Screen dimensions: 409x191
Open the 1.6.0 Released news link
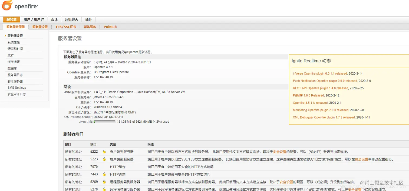(x=308, y=95)
